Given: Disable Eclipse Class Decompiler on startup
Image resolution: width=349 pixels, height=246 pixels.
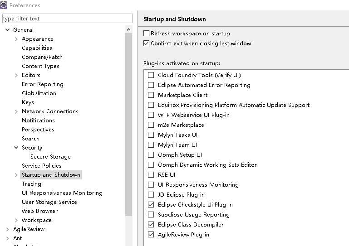Looking at the screenshot, I should tap(151, 225).
